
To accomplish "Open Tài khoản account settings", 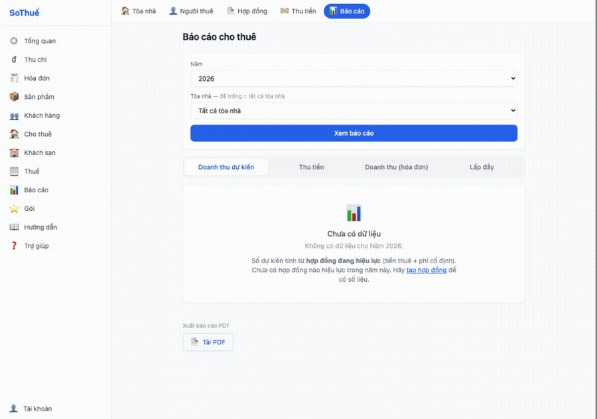I will click(x=56, y=408).
